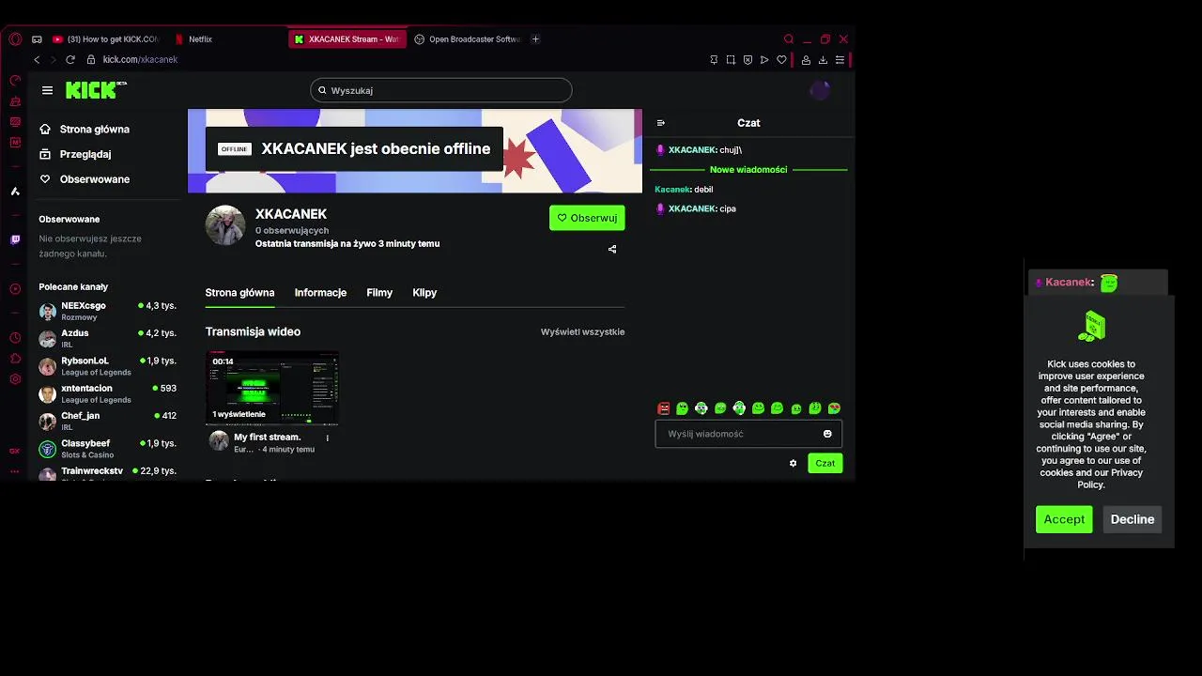Open the three-dots sidebar setup icon

pos(15,471)
